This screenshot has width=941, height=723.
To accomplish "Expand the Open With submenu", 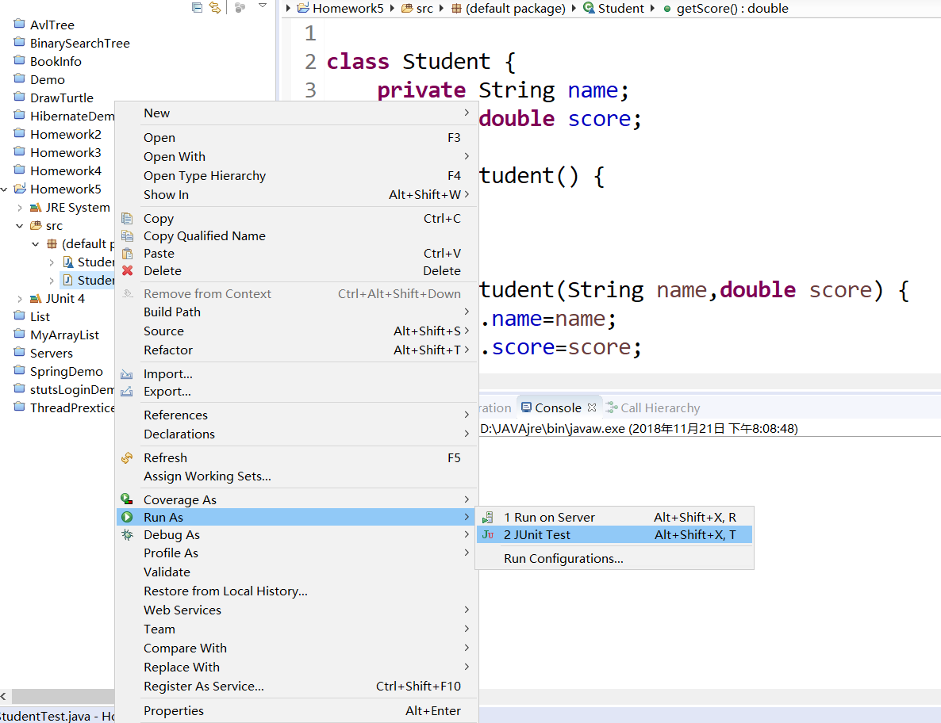I will 297,156.
